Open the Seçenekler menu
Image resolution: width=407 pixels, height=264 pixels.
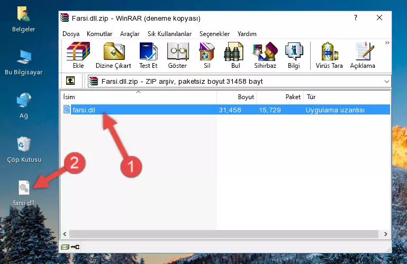214,34
